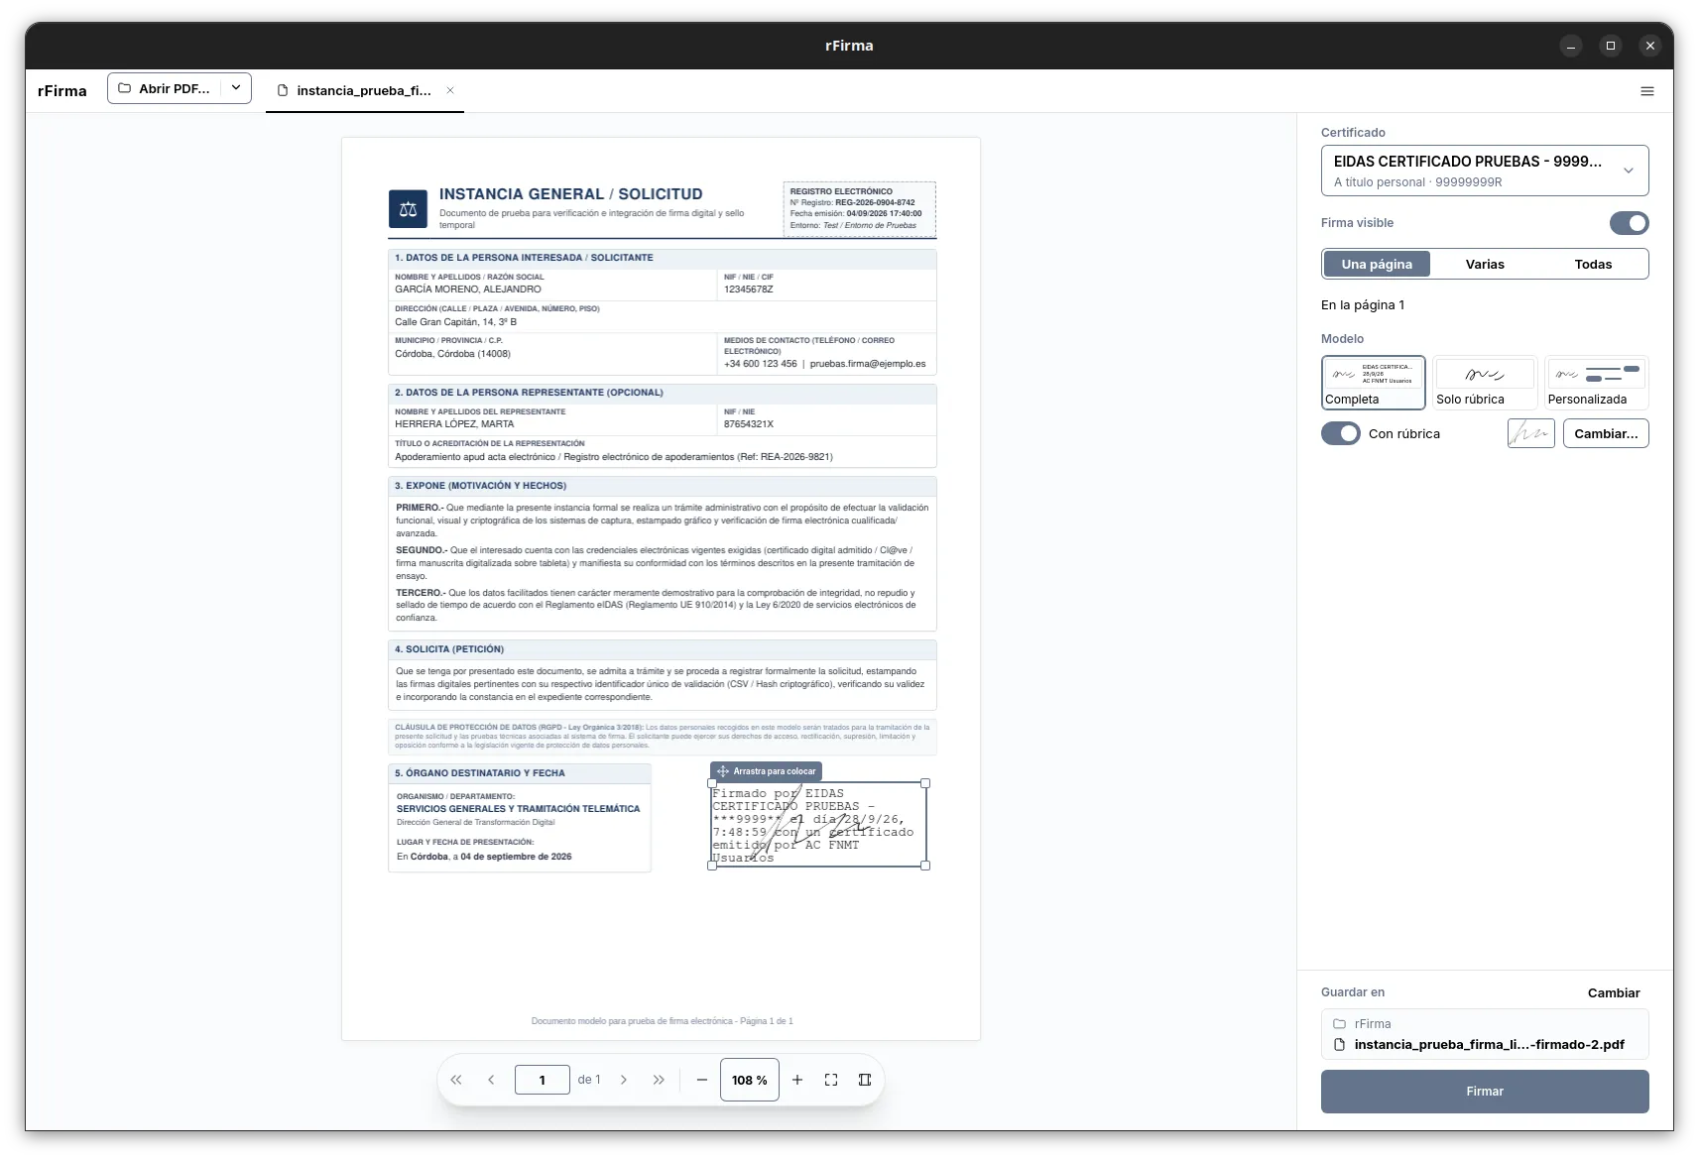Viewport: 1699px width, 1159px height.
Task: Click the Arrastra para colocar handle
Action: pos(766,771)
